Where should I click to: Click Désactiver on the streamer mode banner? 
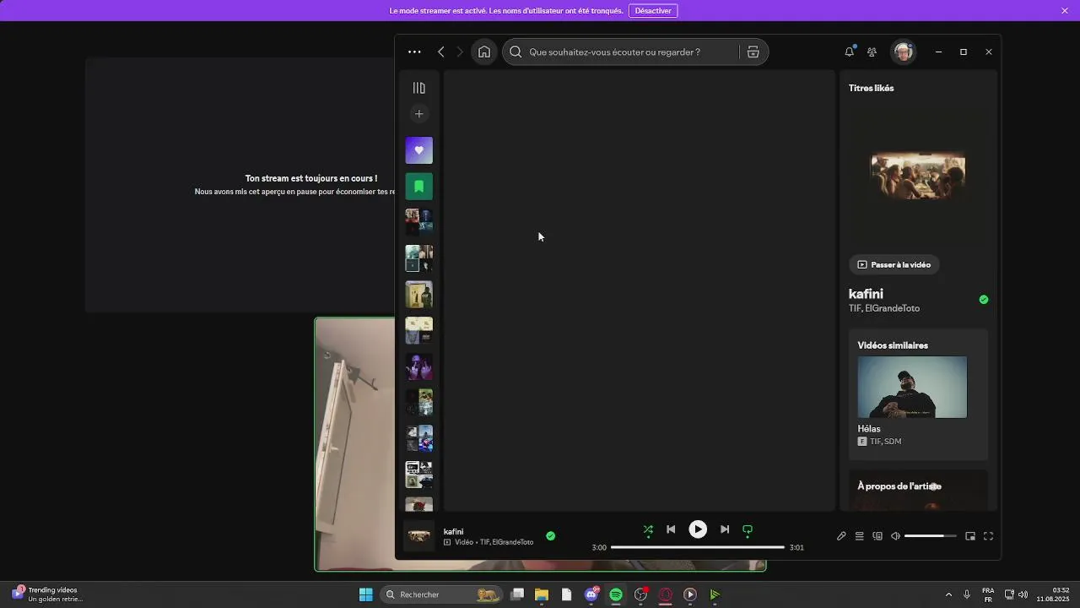653,11
